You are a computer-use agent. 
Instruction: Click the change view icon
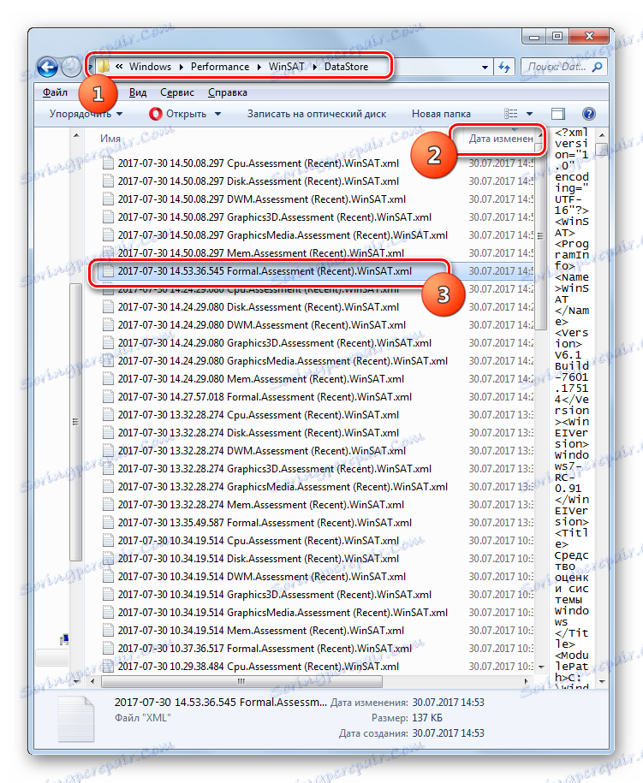click(510, 114)
